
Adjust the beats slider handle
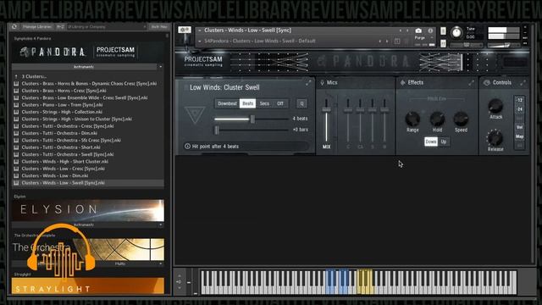[252, 119]
